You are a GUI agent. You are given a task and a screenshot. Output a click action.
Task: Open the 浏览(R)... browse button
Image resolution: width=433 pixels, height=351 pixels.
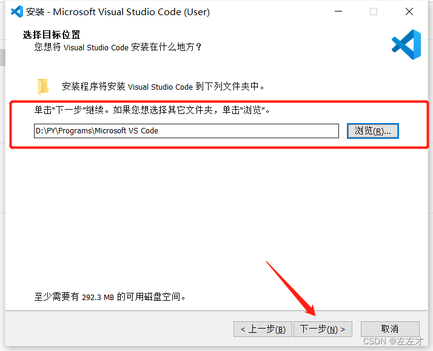(373, 131)
